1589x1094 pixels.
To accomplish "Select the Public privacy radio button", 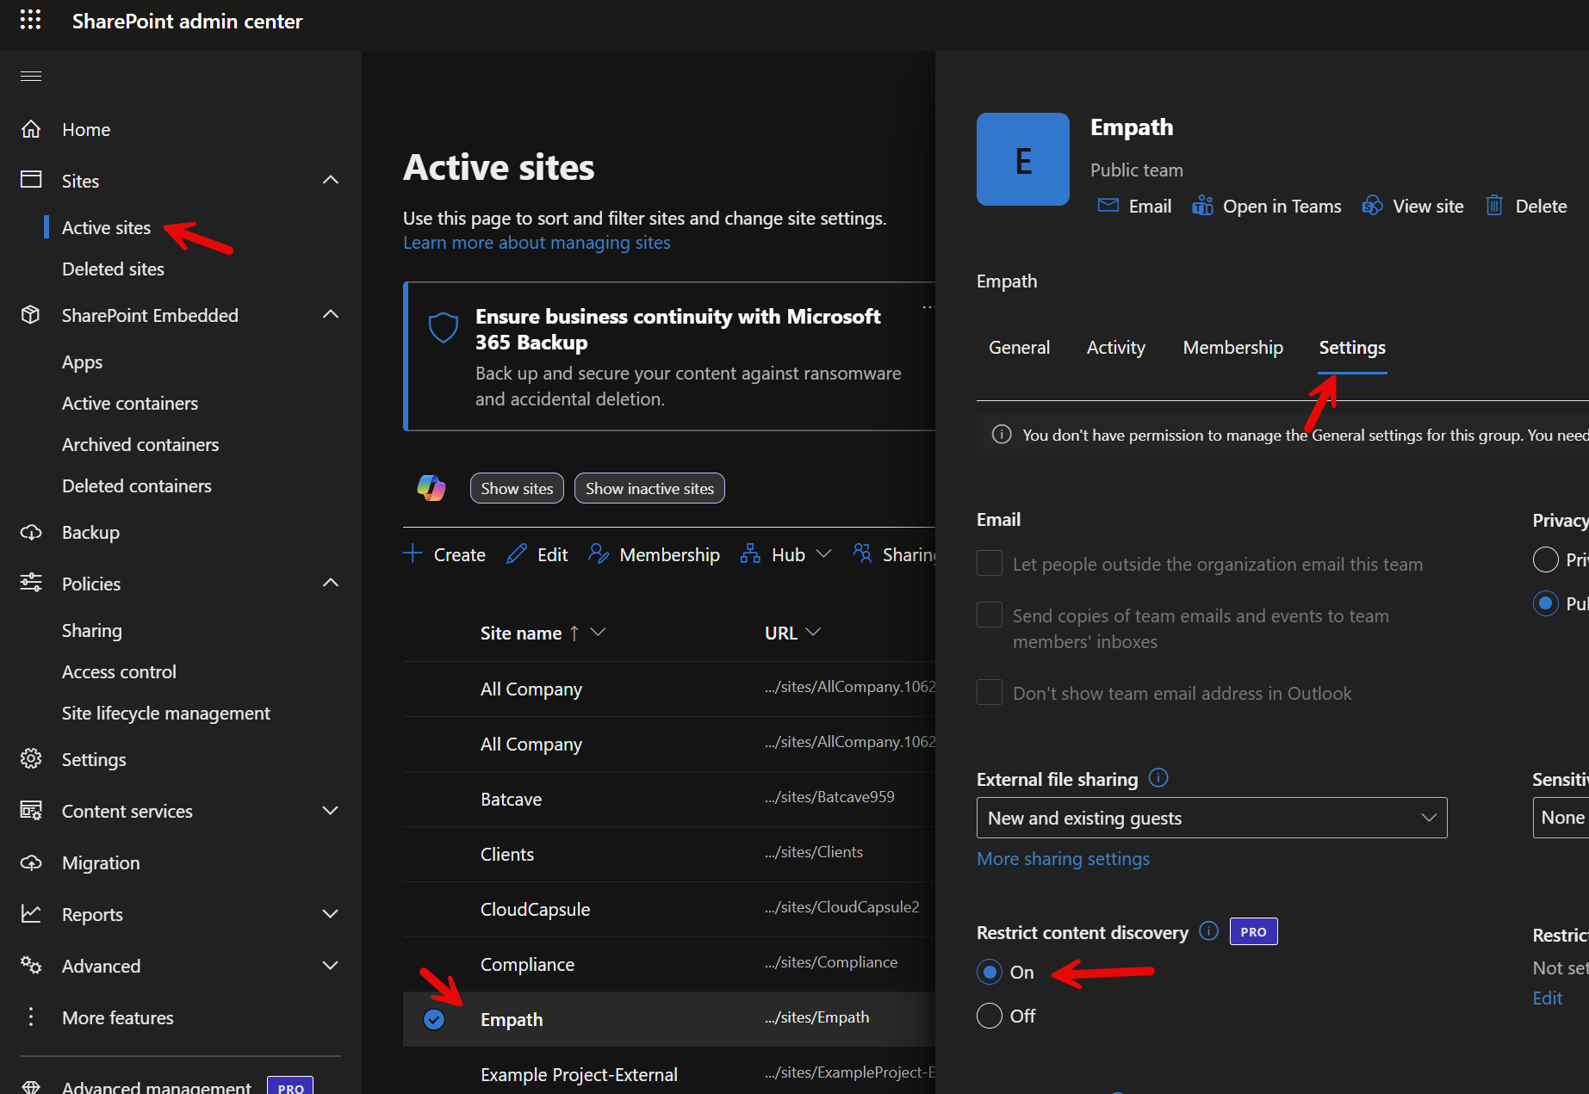I will [1546, 603].
